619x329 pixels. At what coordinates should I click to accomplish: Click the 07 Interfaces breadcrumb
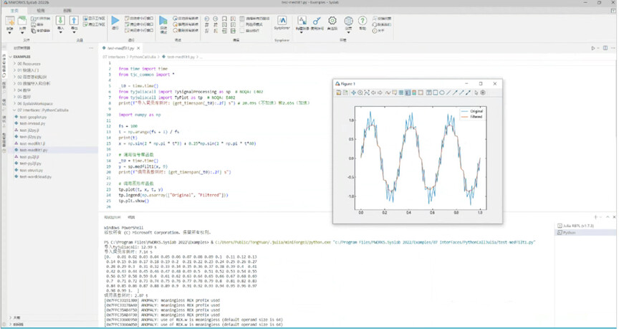[x=114, y=57]
